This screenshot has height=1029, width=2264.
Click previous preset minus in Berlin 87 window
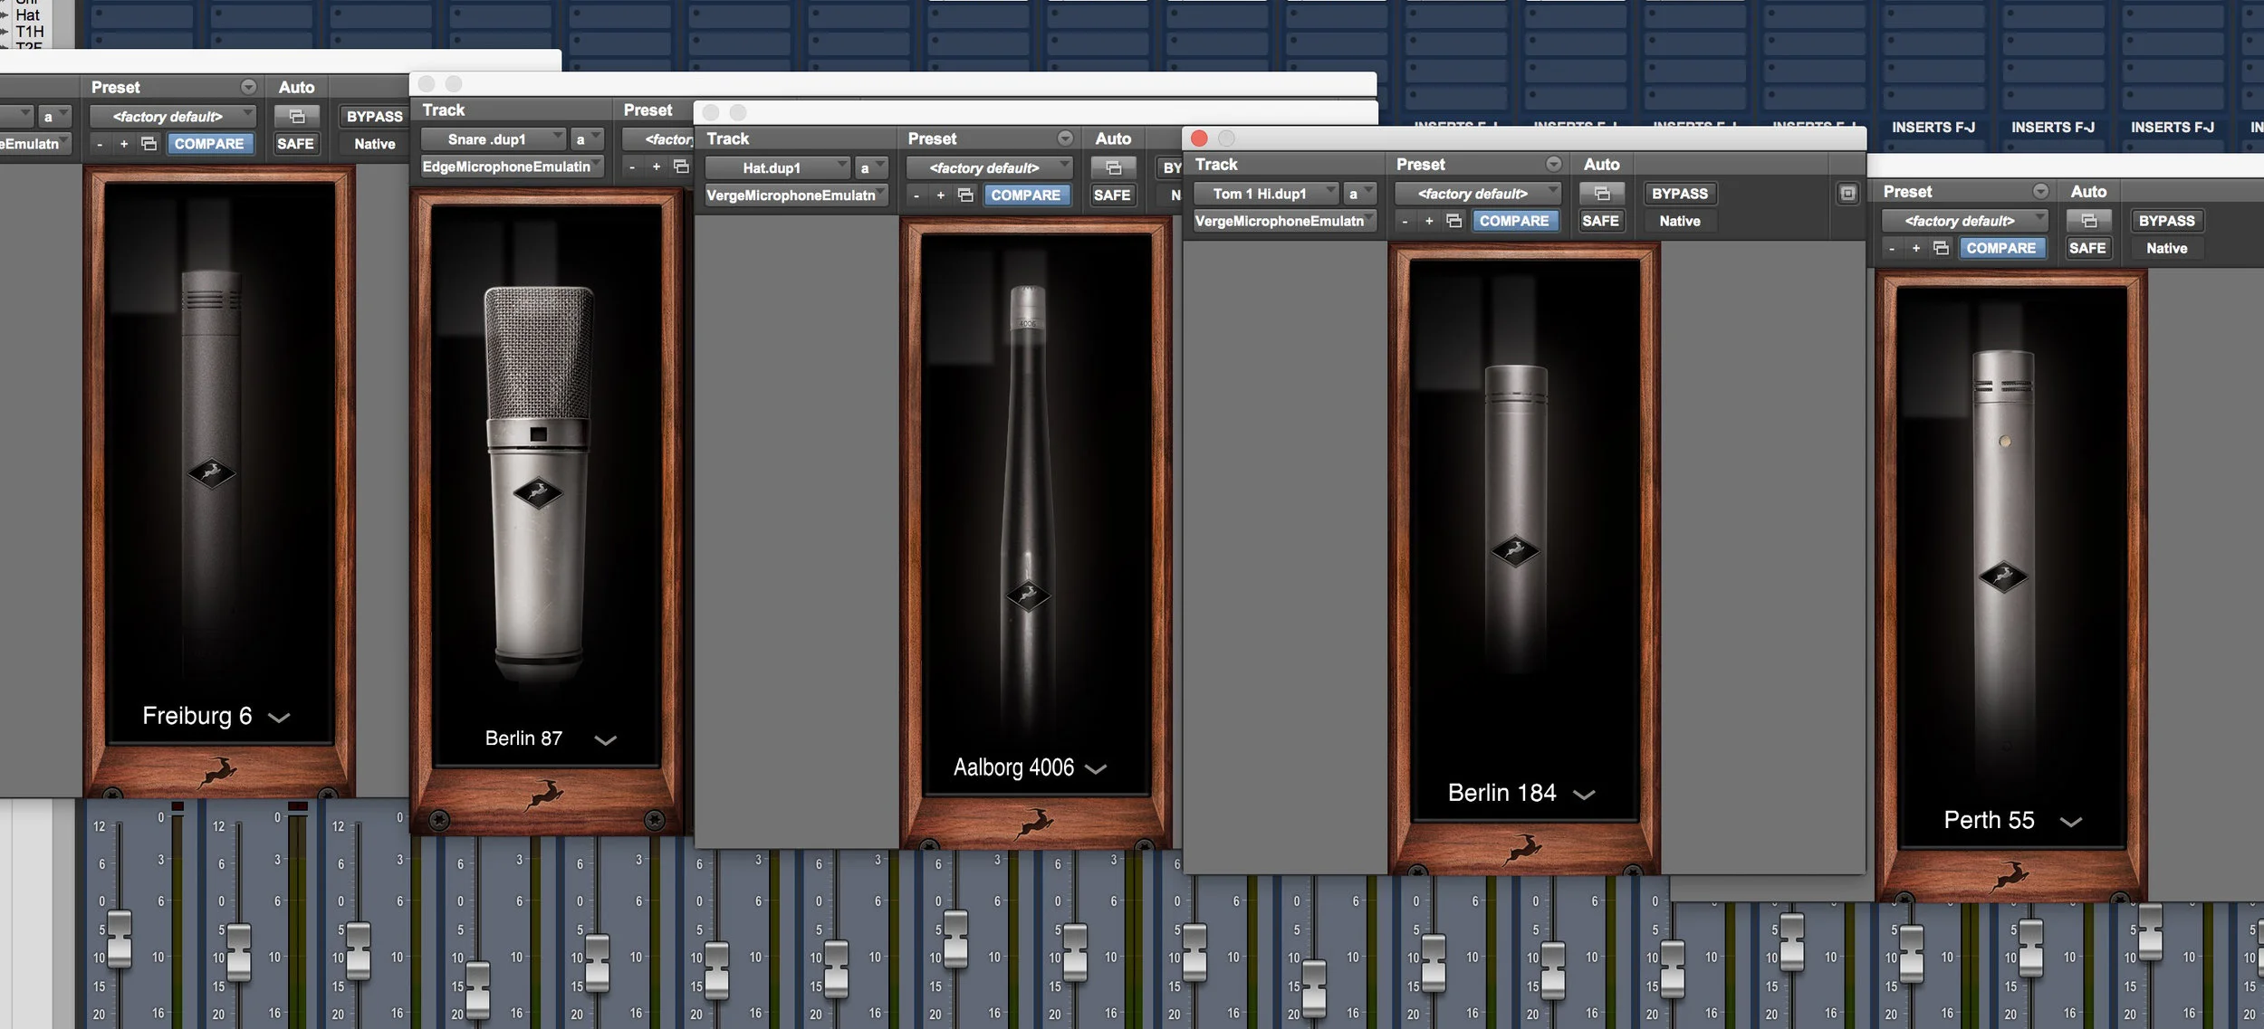point(632,167)
